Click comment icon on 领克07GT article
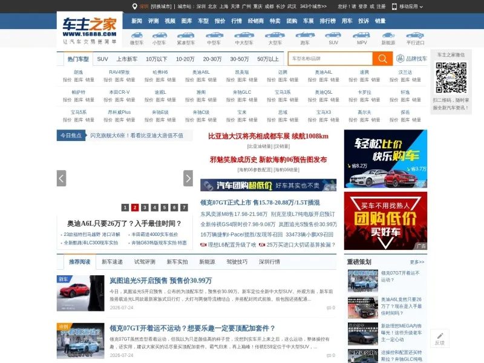Screen dimensions: 484x363 pos(329,355)
